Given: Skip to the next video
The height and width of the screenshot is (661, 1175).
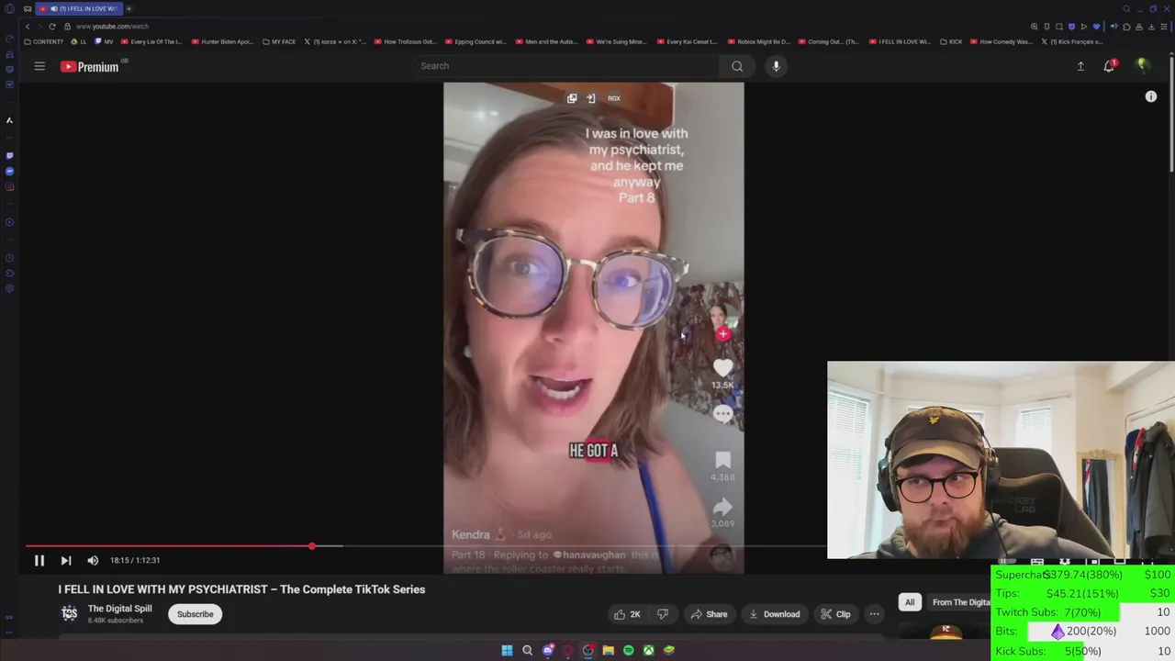Looking at the screenshot, I should tap(66, 560).
